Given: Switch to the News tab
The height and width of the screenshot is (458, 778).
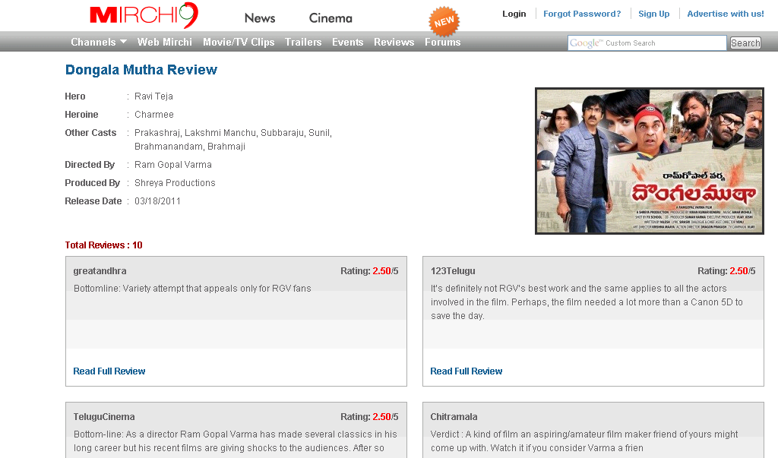Looking at the screenshot, I should pyautogui.click(x=260, y=18).
